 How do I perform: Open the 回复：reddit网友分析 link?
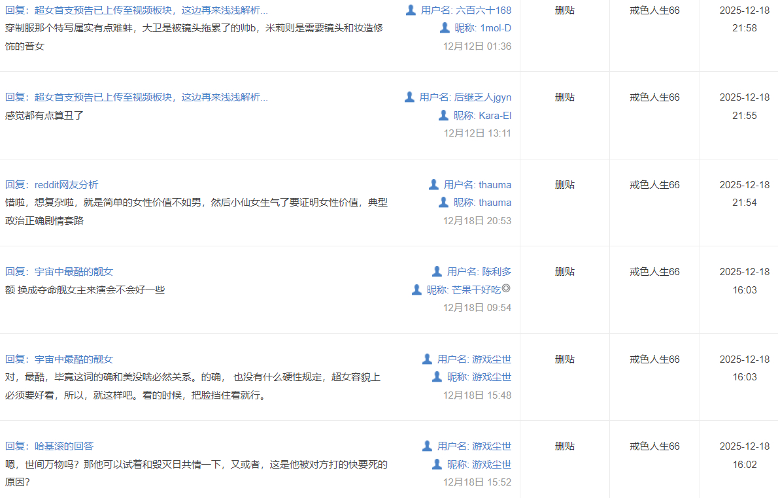(x=52, y=185)
